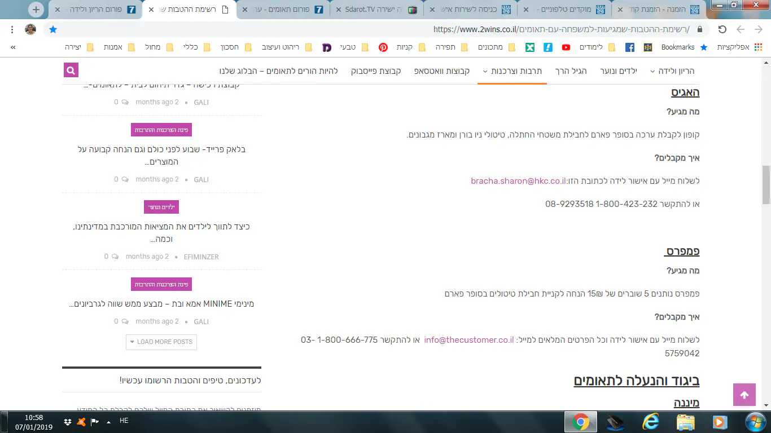Open the YouTube bookmark icon
771x433 pixels.
(x=566, y=47)
